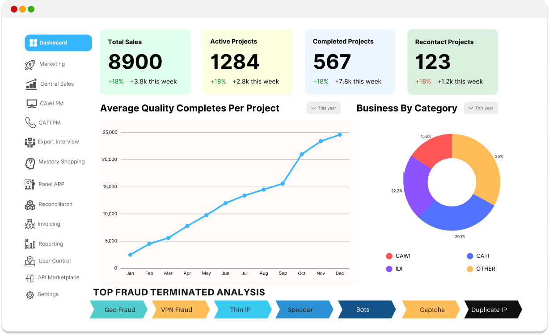Select the Bots step
The image size is (549, 335).
367,310
